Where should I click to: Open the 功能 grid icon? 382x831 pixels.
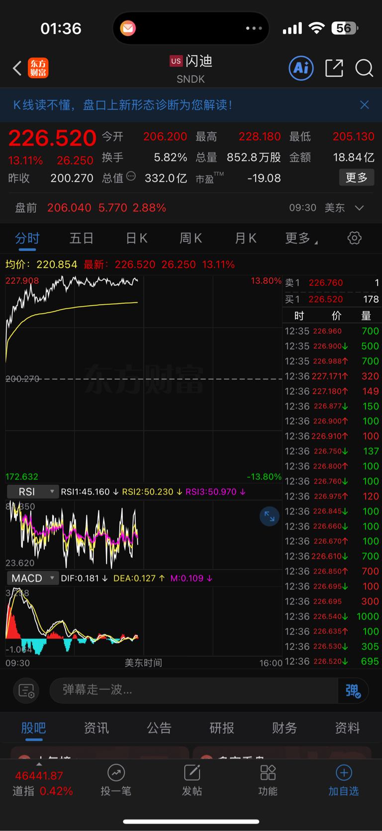pos(268,773)
